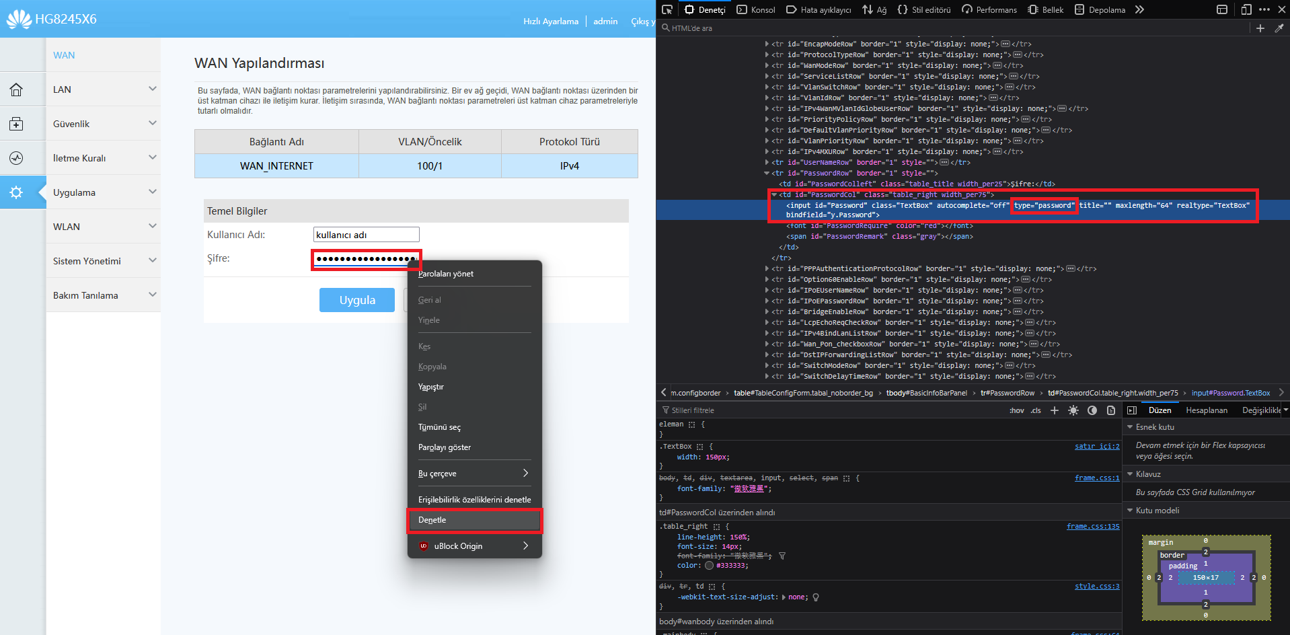The image size is (1290, 635).
Task: Select tbody#BasicInfoBarPanel breadcrumb
Action: [926, 393]
